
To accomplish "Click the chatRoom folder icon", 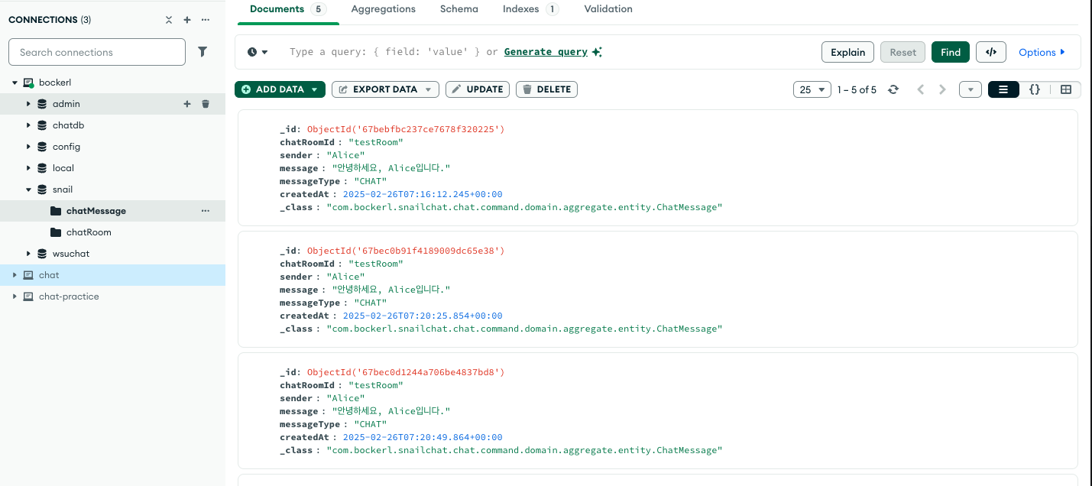I will (x=56, y=232).
